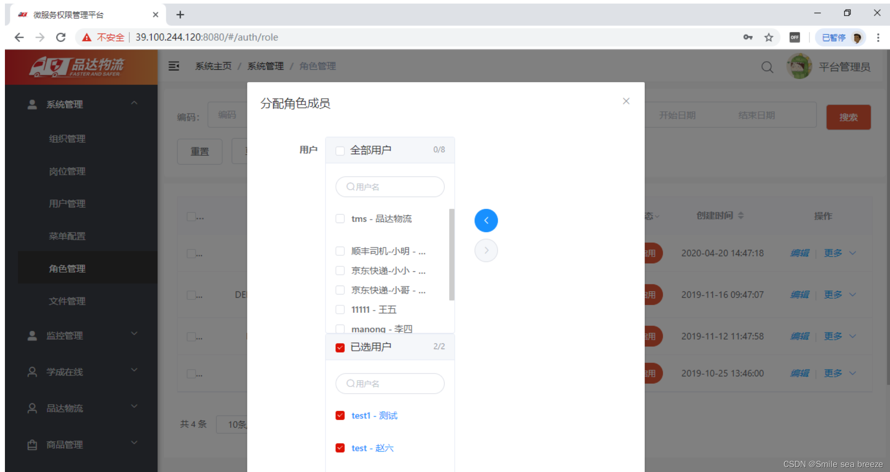Check the 京东快递-小哥 user

coord(340,290)
